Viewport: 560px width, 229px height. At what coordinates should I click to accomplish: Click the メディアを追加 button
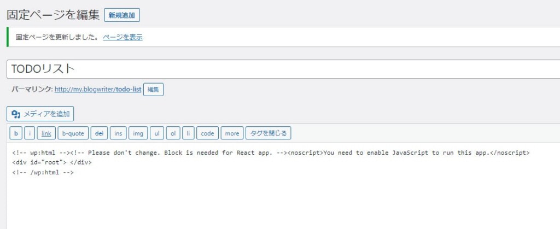coord(40,114)
